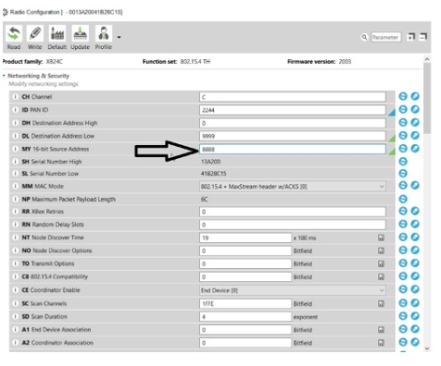Click the DH Destination Address High field
Image resolution: width=441 pixels, height=366 pixels.
click(x=293, y=123)
